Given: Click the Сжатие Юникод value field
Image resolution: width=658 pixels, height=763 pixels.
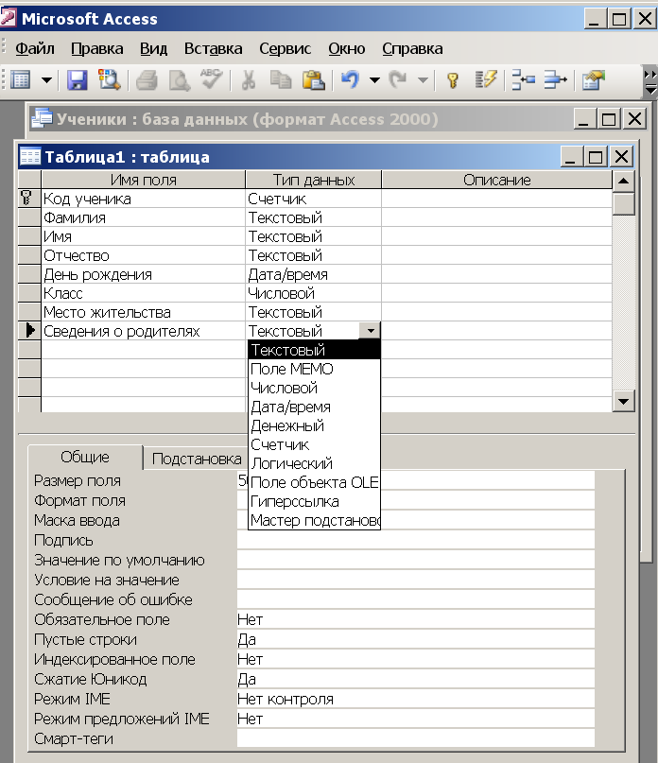Looking at the screenshot, I should point(416,679).
